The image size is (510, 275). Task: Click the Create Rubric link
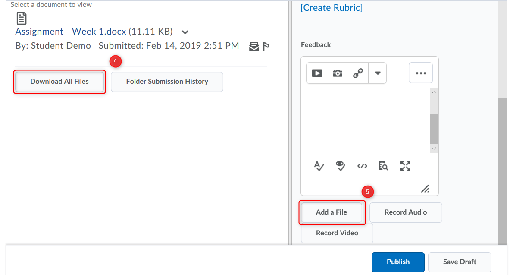coord(332,8)
